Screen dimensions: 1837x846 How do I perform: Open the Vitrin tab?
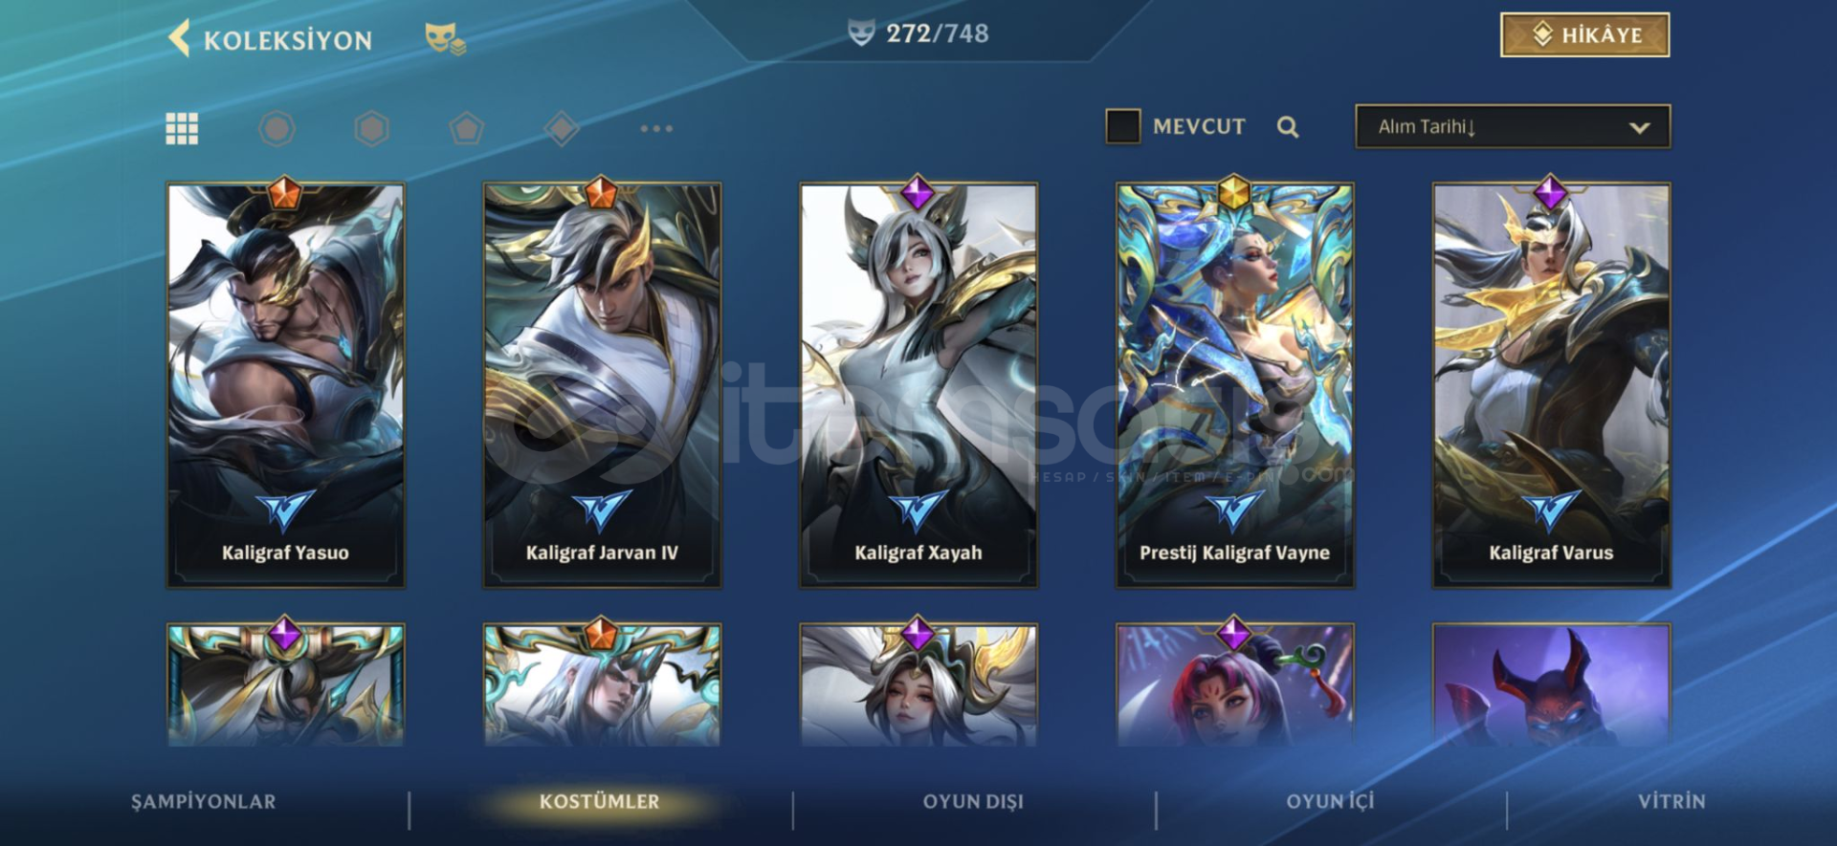[1671, 801]
